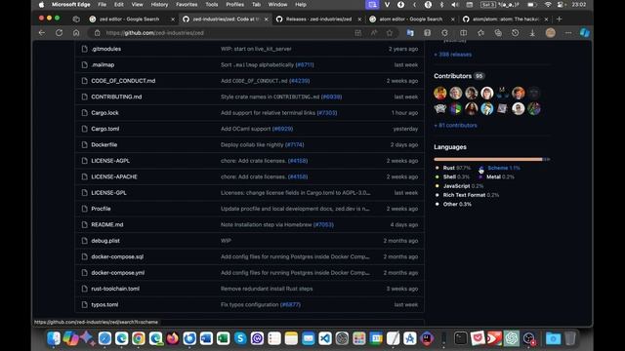This screenshot has width=625, height=351.
Task: Open the typos.toml file
Action: [x=104, y=304]
